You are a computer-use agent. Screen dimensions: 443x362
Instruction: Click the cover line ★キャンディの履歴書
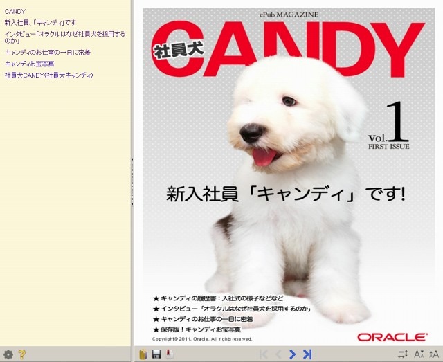(x=218, y=298)
